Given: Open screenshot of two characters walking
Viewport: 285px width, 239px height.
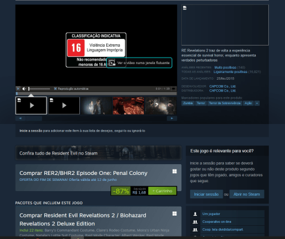Looking at the screenshot, I should click(96, 105).
